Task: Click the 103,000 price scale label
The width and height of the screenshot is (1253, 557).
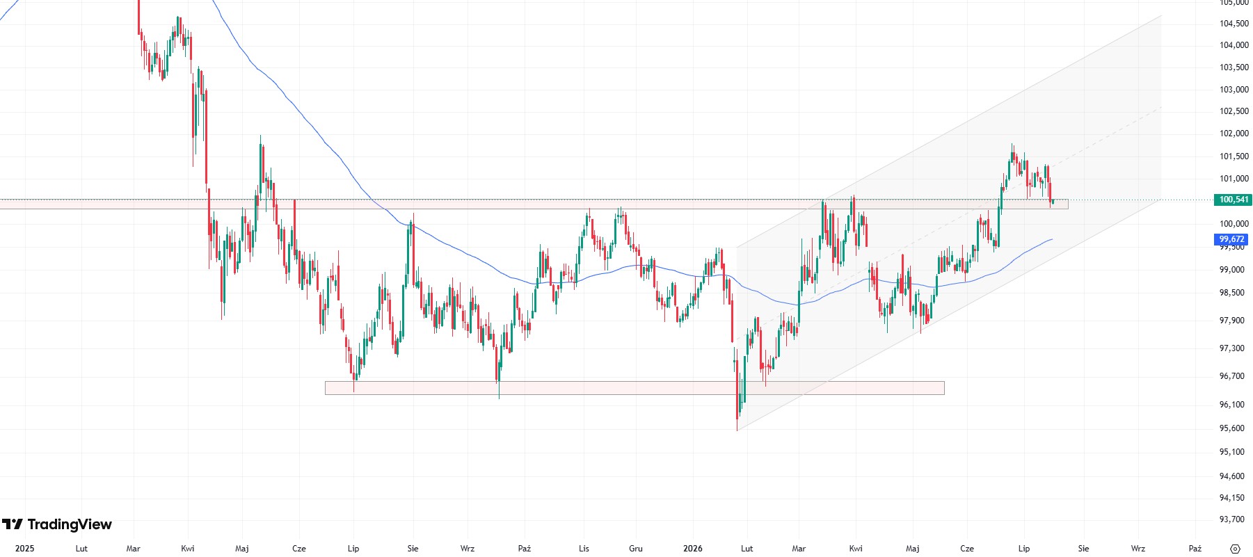Action: [x=1234, y=90]
